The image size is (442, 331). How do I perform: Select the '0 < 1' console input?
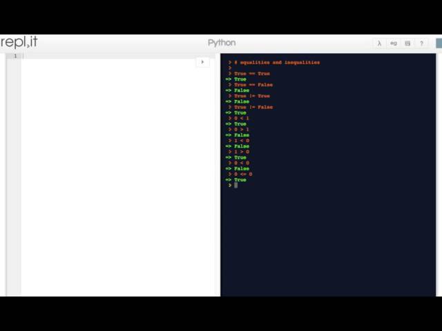pos(242,118)
